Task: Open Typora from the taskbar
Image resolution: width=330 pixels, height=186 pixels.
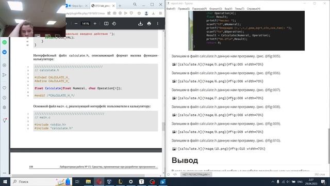Action: coord(141,181)
